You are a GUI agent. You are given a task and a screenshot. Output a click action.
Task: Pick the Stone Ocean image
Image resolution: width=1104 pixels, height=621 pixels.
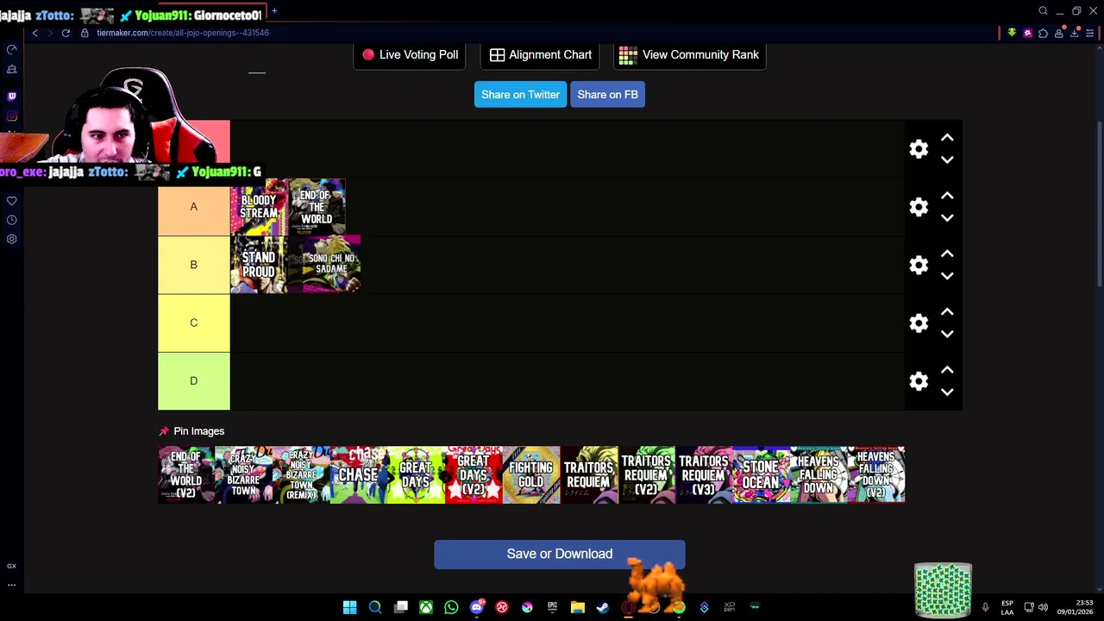coord(761,474)
